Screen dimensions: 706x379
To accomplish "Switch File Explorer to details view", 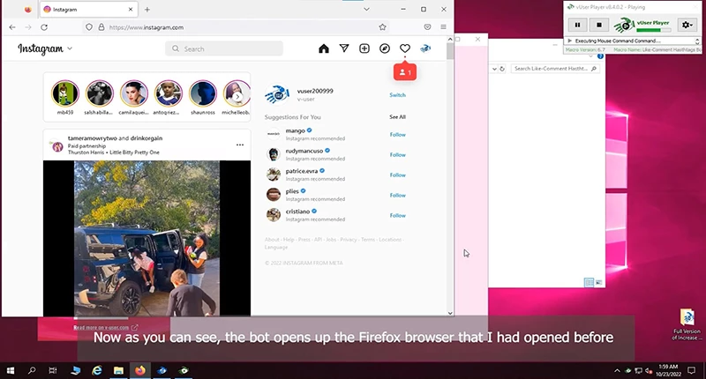I will click(x=589, y=282).
